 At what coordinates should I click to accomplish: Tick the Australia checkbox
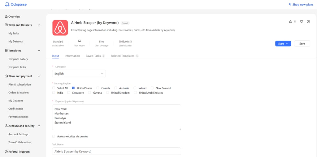pyautogui.click(x=116, y=88)
